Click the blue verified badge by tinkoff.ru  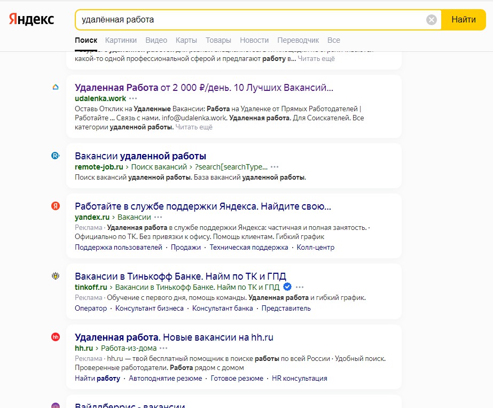tap(287, 287)
